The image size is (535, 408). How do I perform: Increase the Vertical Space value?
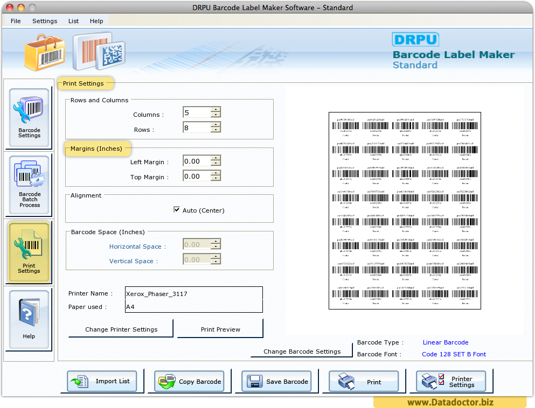216,256
